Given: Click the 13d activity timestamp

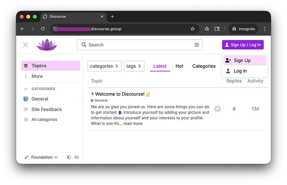Looking at the screenshot, I should (x=255, y=109).
